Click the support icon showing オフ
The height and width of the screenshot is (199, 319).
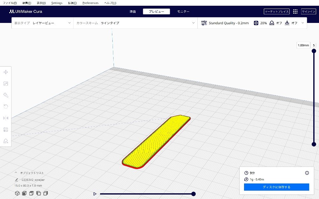271,23
